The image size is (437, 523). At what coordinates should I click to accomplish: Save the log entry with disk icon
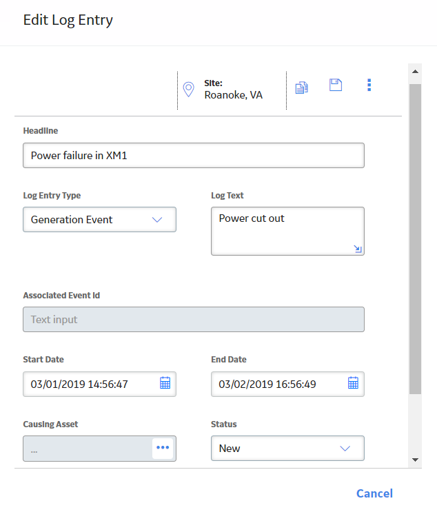point(336,85)
